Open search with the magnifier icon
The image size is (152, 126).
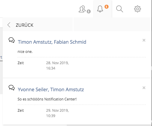coord(120,9)
